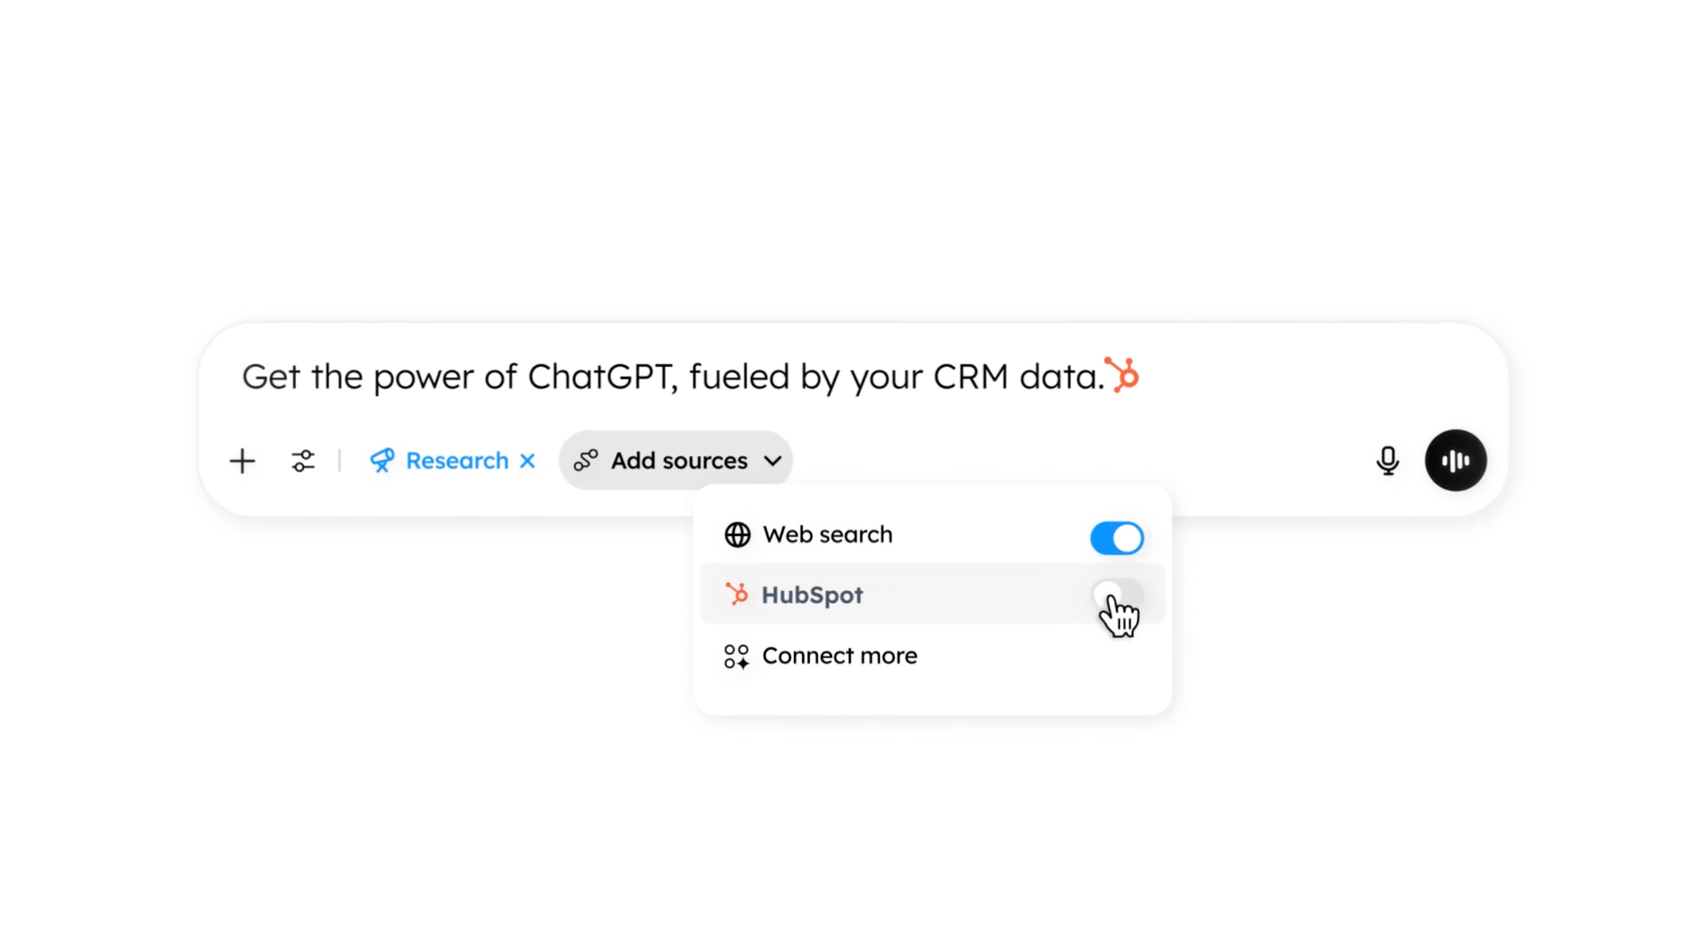Select the Web search menu entry

(827, 534)
